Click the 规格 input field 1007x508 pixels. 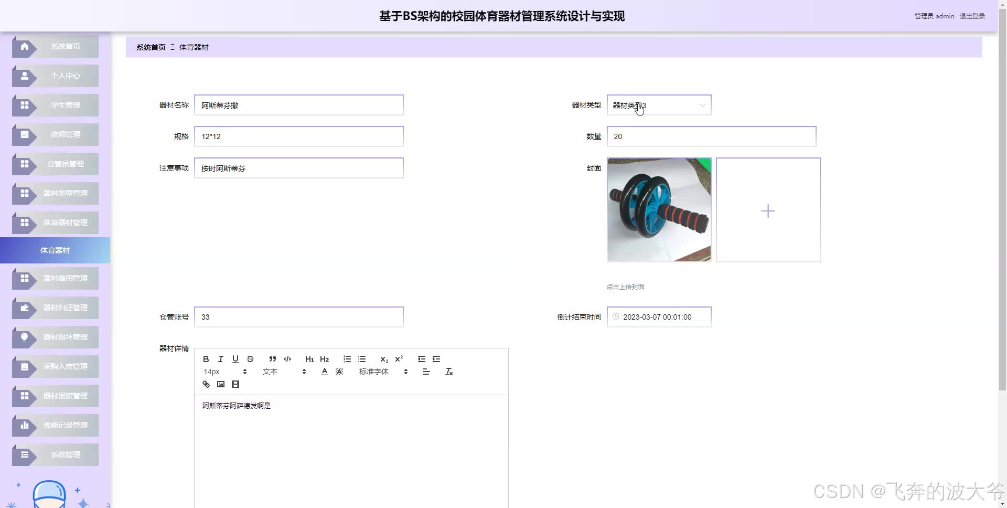point(299,136)
